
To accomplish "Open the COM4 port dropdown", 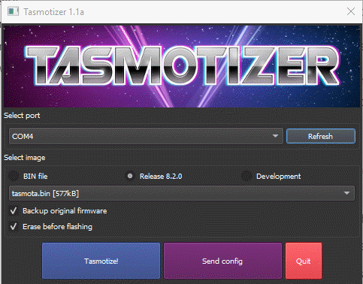I will [146, 136].
